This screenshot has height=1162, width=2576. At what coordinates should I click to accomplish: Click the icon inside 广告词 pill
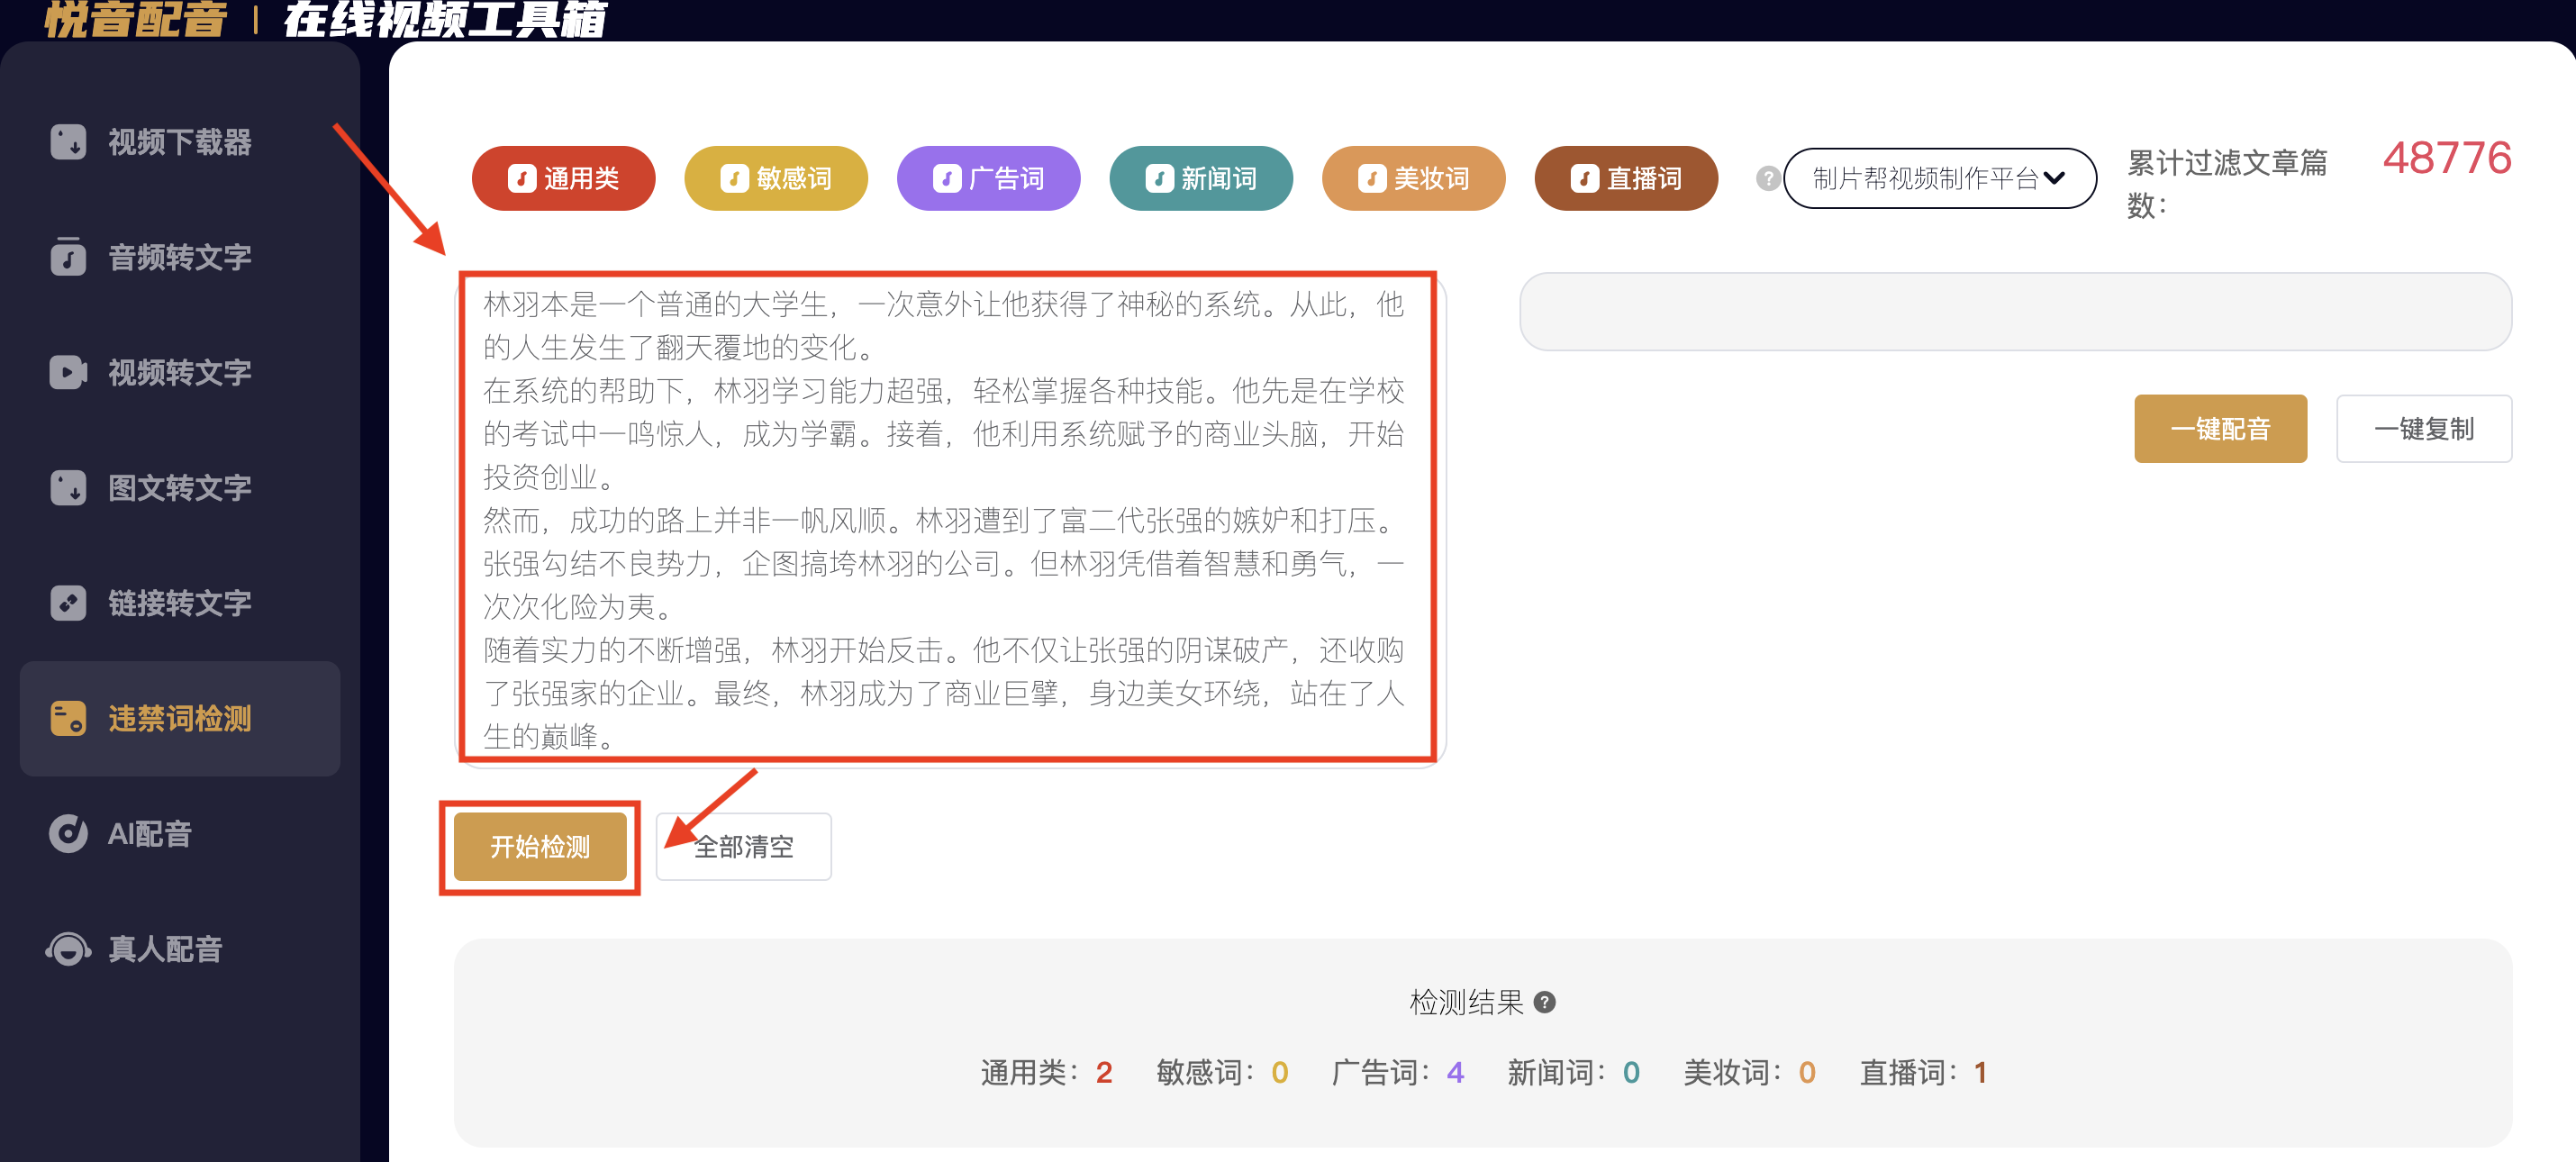coord(946,178)
